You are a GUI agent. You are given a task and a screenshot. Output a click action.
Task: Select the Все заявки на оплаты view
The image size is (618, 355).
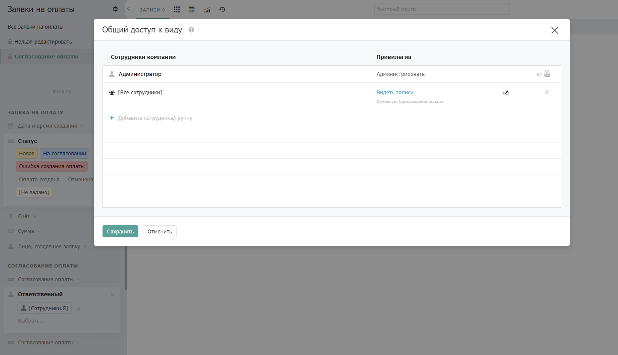click(35, 26)
